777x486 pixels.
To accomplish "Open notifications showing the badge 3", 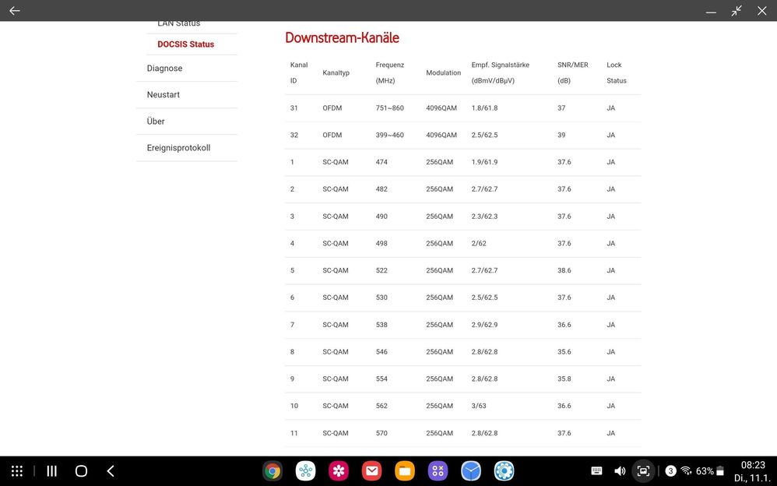I will [670, 470].
